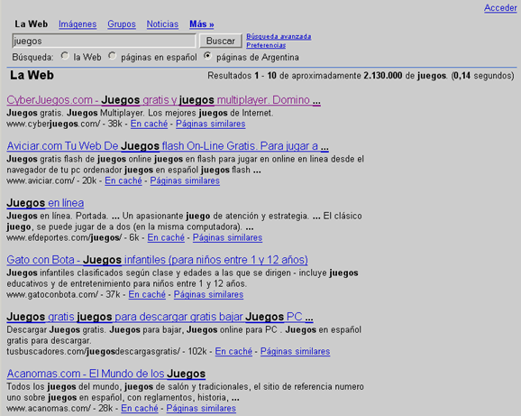Open 'Juegos en línea' result title
The height and width of the screenshot is (416, 521).
pyautogui.click(x=45, y=203)
